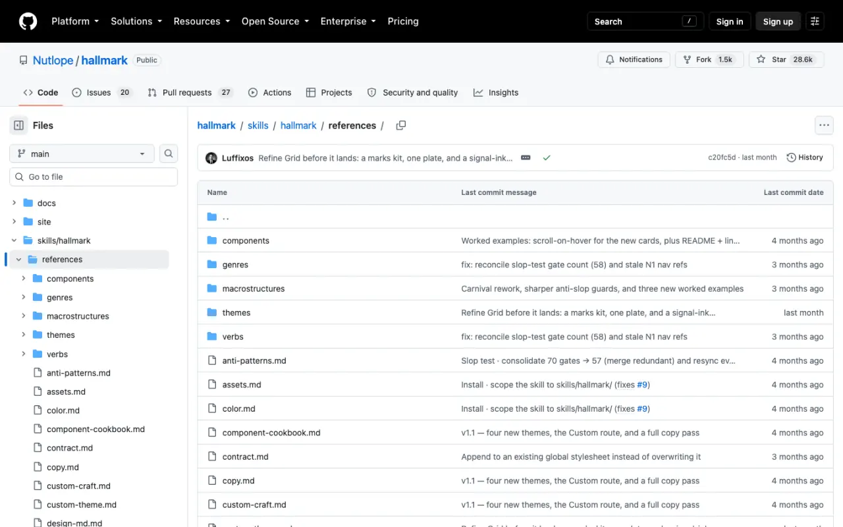
Task: Open custom-craft.md in the file table
Action: pyautogui.click(x=254, y=505)
